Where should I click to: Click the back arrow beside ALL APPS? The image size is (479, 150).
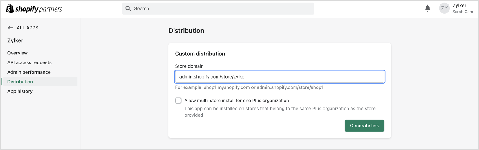point(10,28)
